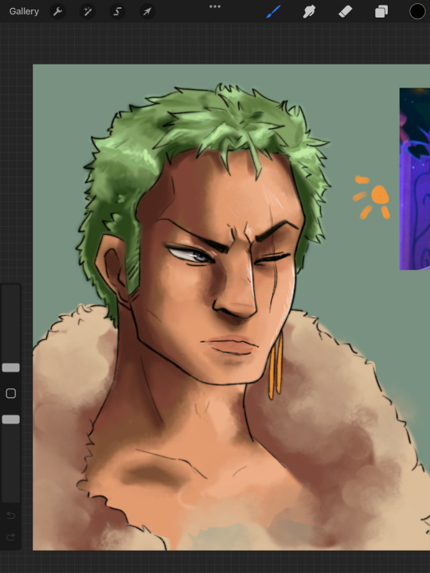
Task: Redo the last undone stroke
Action: tap(11, 536)
